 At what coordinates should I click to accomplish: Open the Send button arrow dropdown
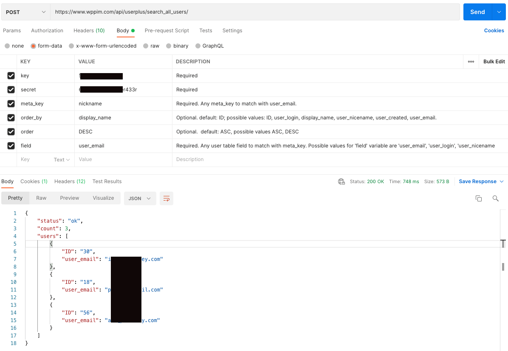[x=499, y=12]
